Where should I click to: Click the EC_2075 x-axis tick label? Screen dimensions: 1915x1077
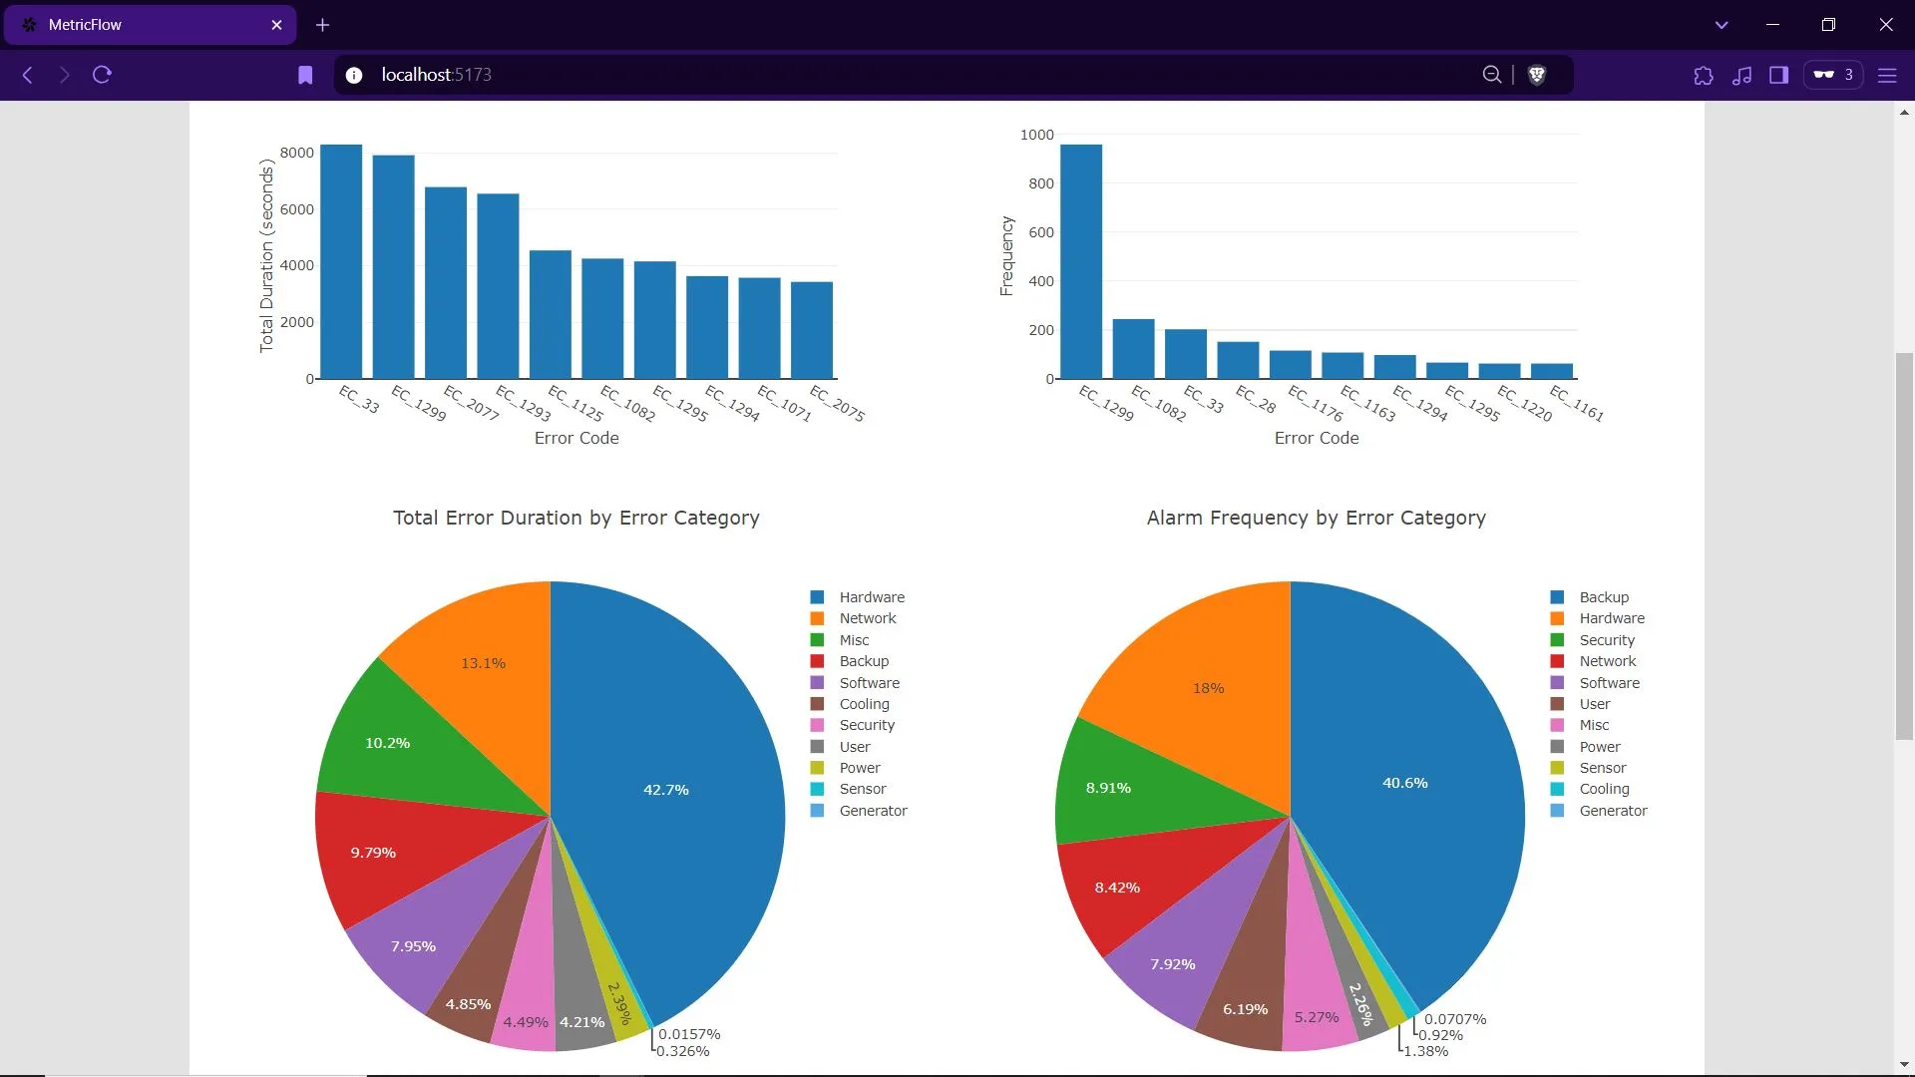tap(837, 403)
